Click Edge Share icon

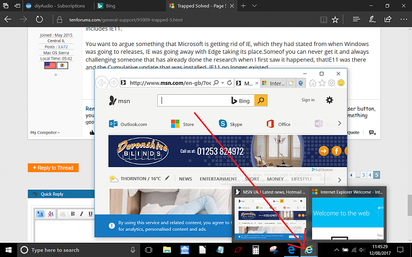pos(388,19)
